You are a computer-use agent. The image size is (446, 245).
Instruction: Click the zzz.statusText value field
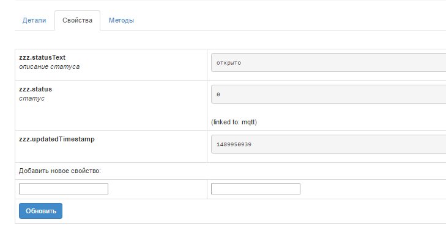click(x=328, y=62)
